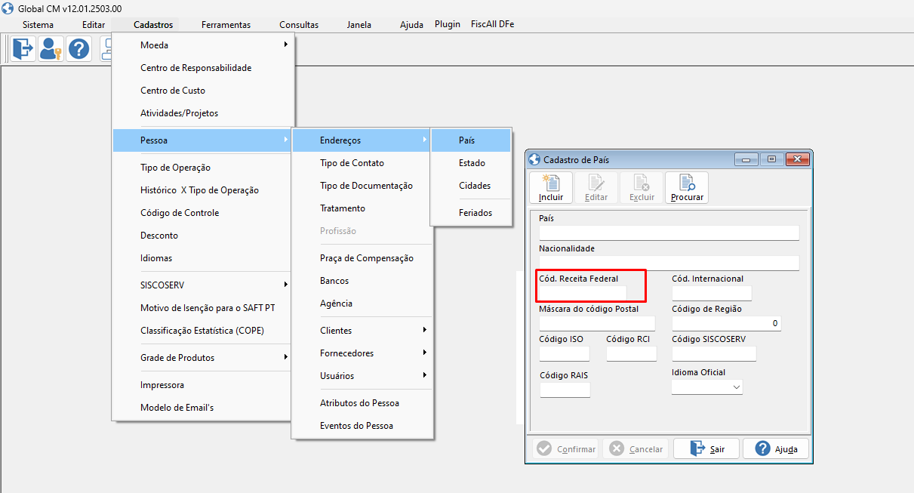Choose Cidades in Endereços submenu

click(x=471, y=186)
